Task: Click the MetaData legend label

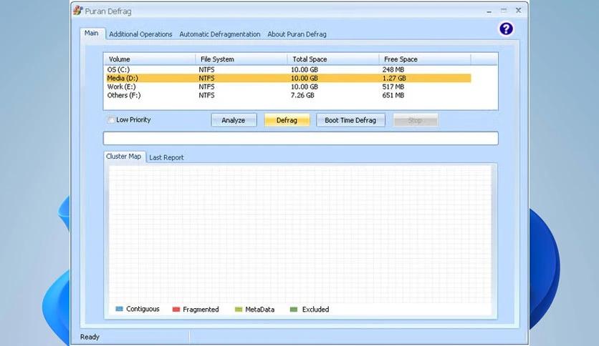Action: [x=260, y=310]
